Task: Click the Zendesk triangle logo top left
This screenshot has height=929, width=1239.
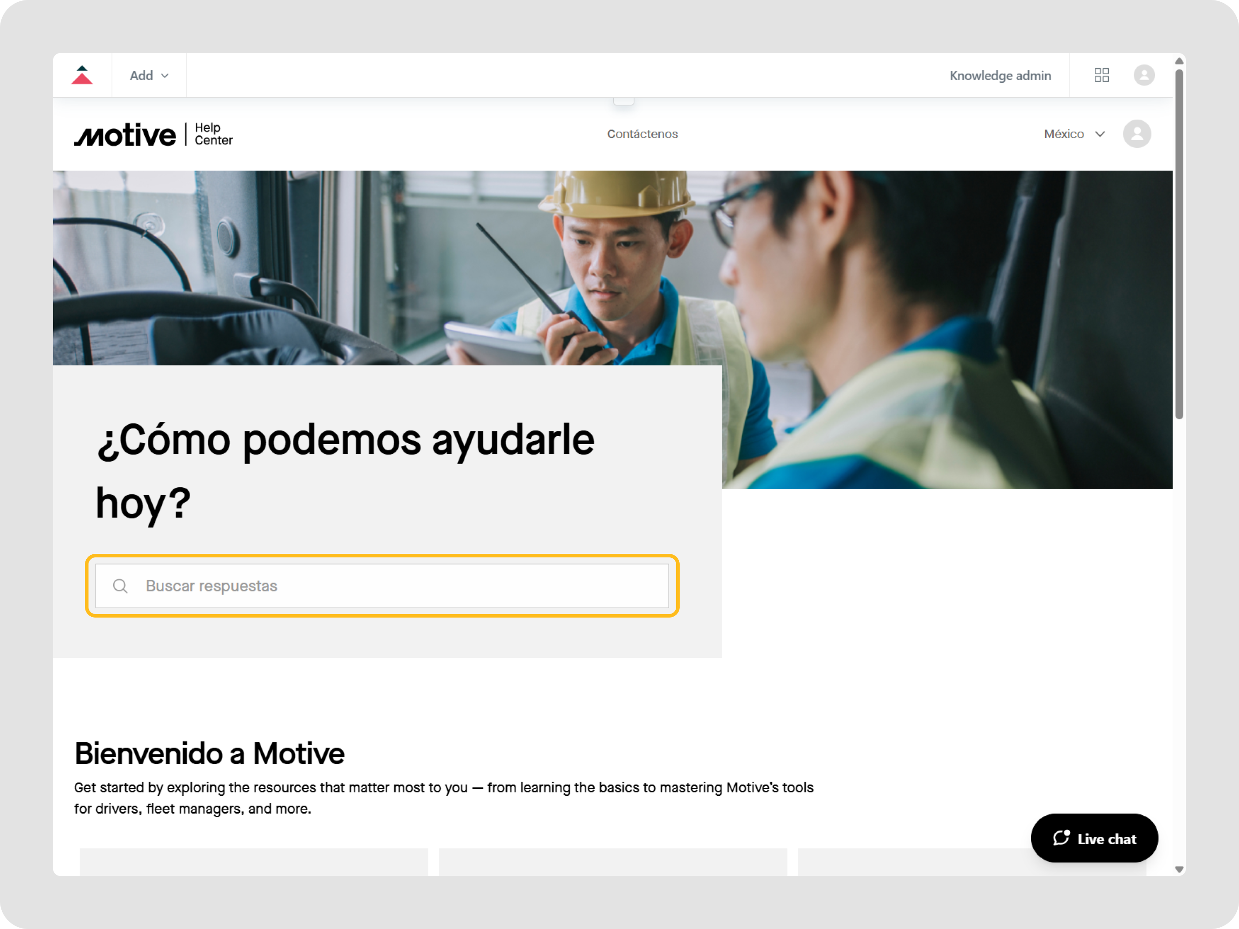Action: [x=82, y=75]
